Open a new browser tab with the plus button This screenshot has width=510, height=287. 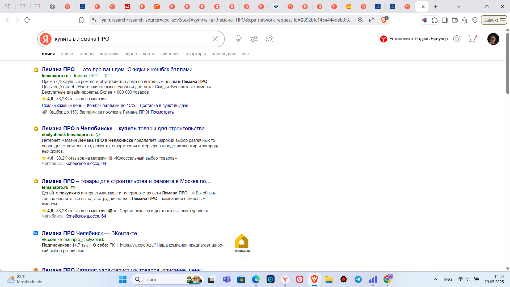click(x=436, y=7)
